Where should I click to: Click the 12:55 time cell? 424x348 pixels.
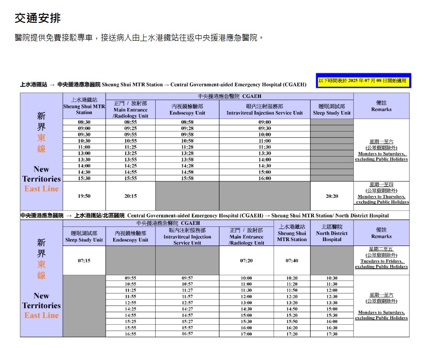(x=130, y=303)
